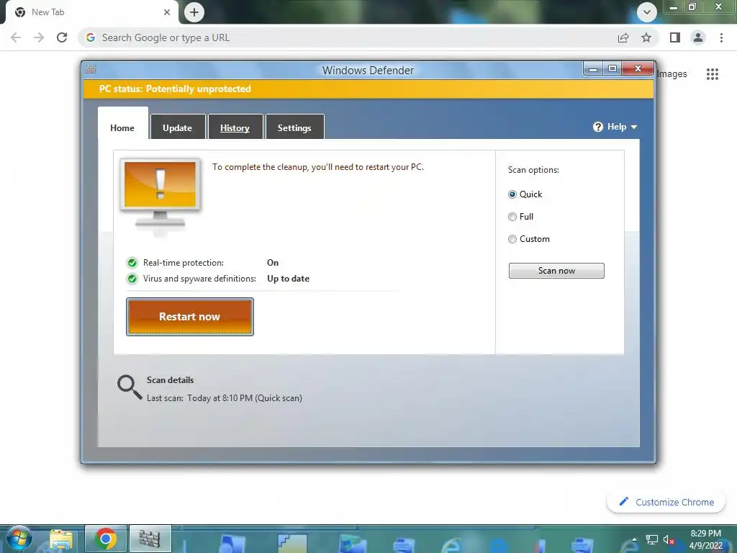The width and height of the screenshot is (737, 553).
Task: Click the Scan details magnifier icon
Action: click(130, 387)
